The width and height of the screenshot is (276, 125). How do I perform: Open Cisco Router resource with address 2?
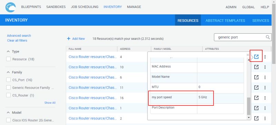click(92, 118)
